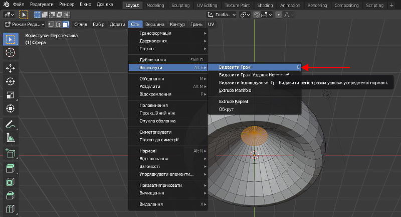Open the pivot point dropdown

point(245,15)
